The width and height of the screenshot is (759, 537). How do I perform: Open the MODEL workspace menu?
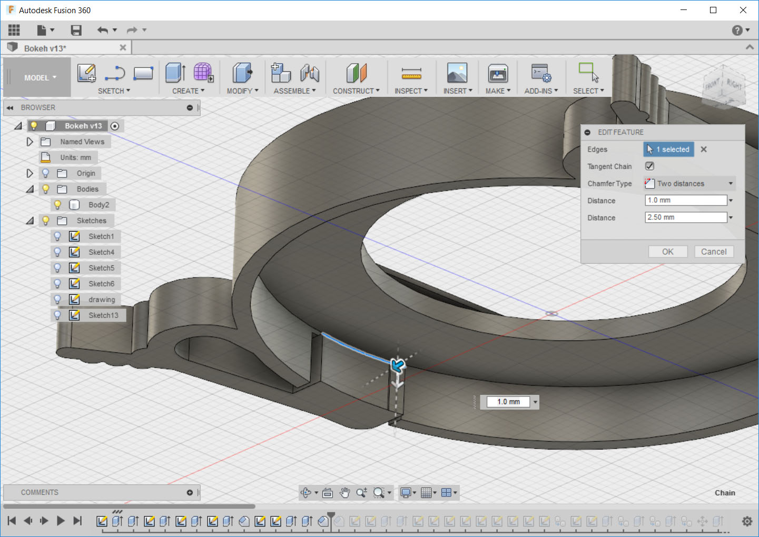click(40, 78)
